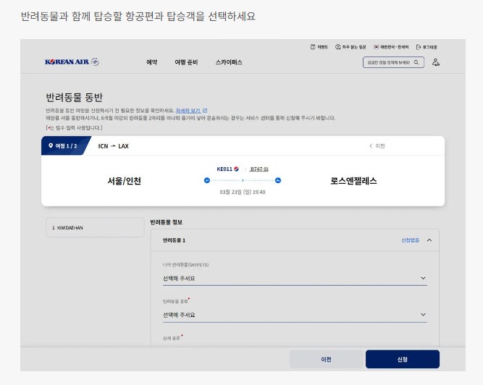Open the 여행 준비 menu
Screen dimensions: 483x385
pyautogui.click(x=186, y=62)
